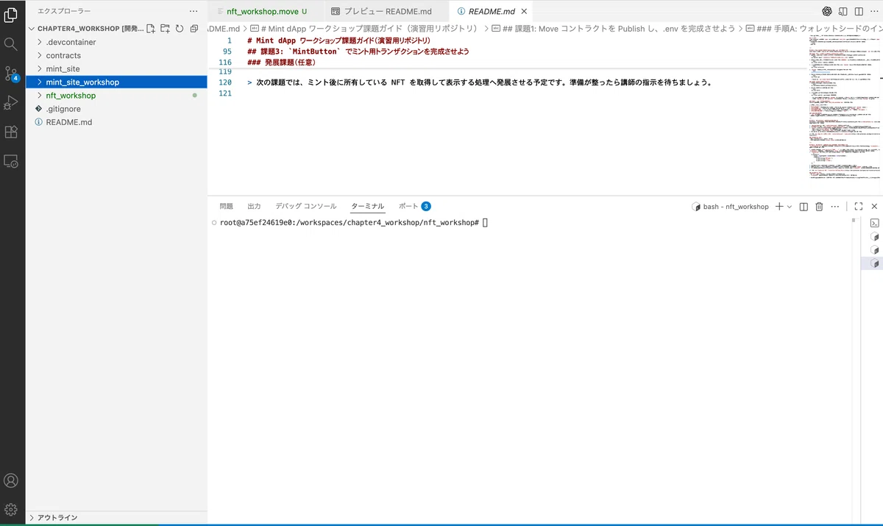
Task: Switch to the Debug Console panel tab
Action: 305,207
